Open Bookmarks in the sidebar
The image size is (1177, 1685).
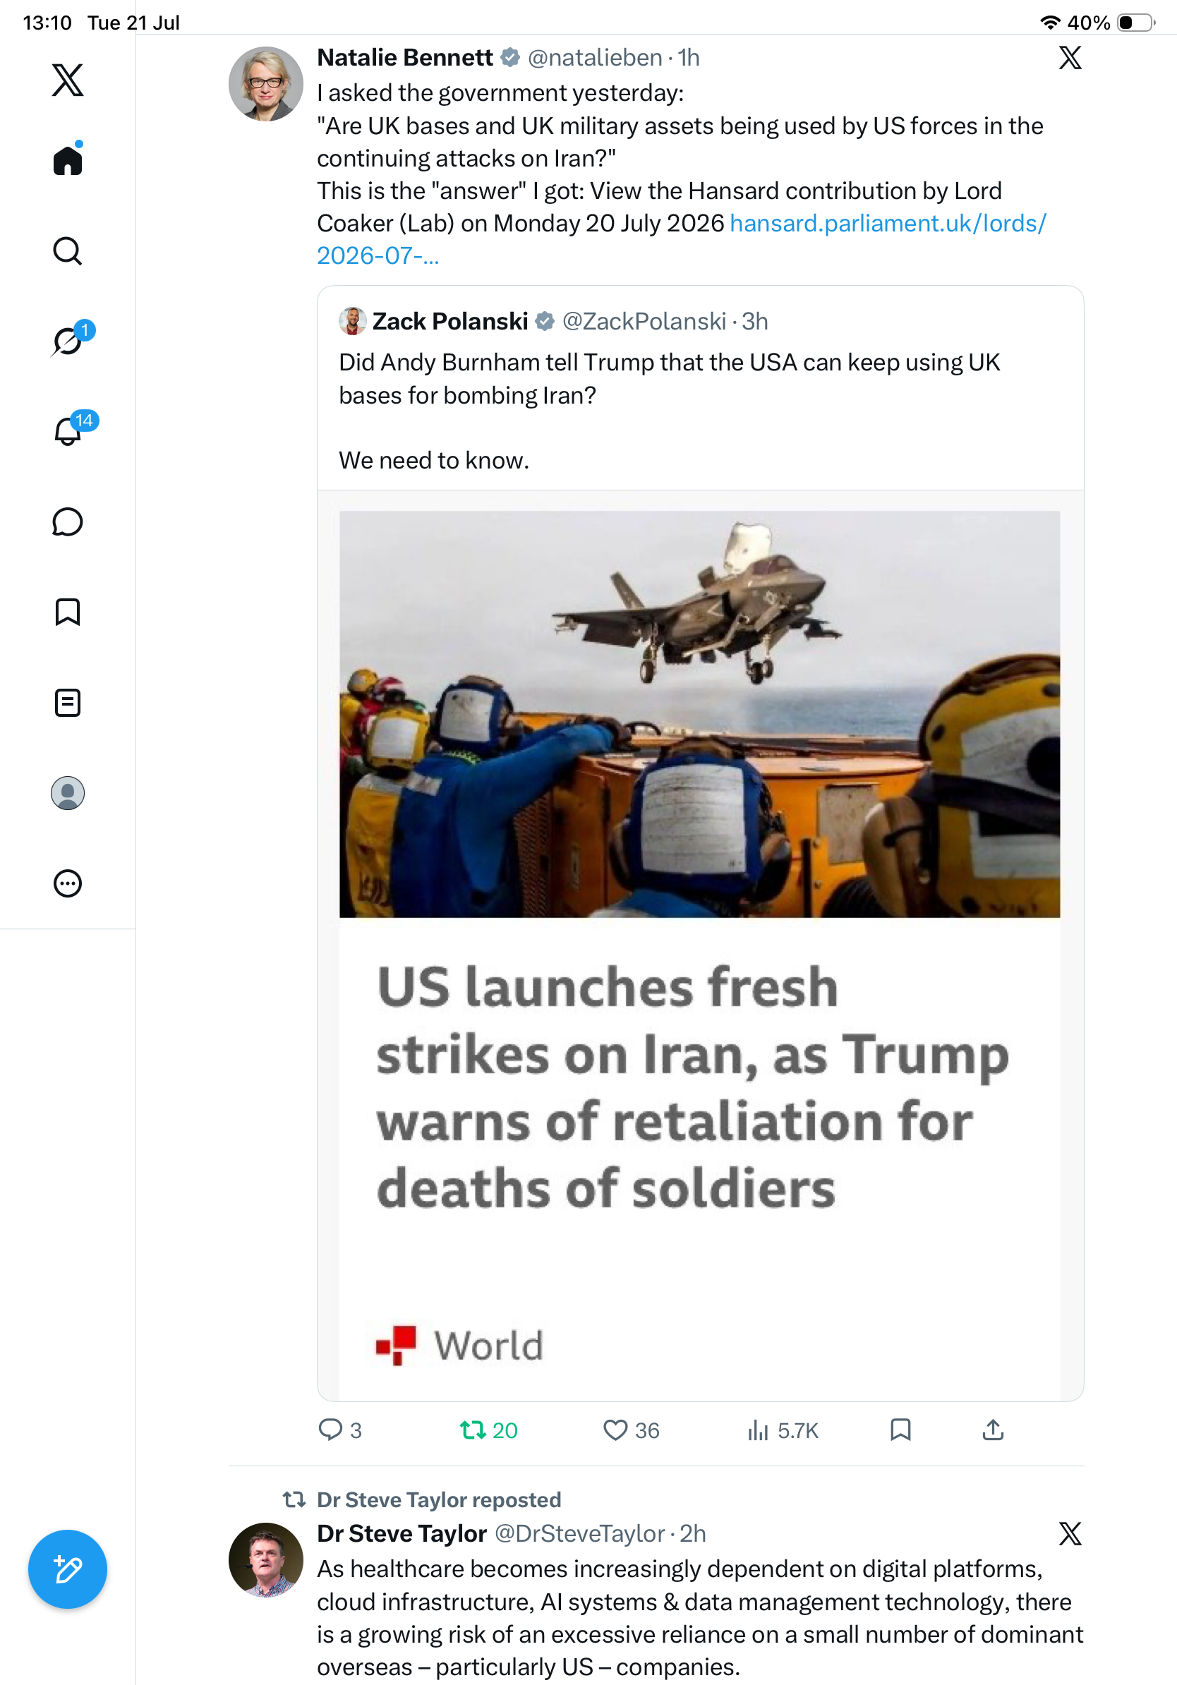point(68,612)
